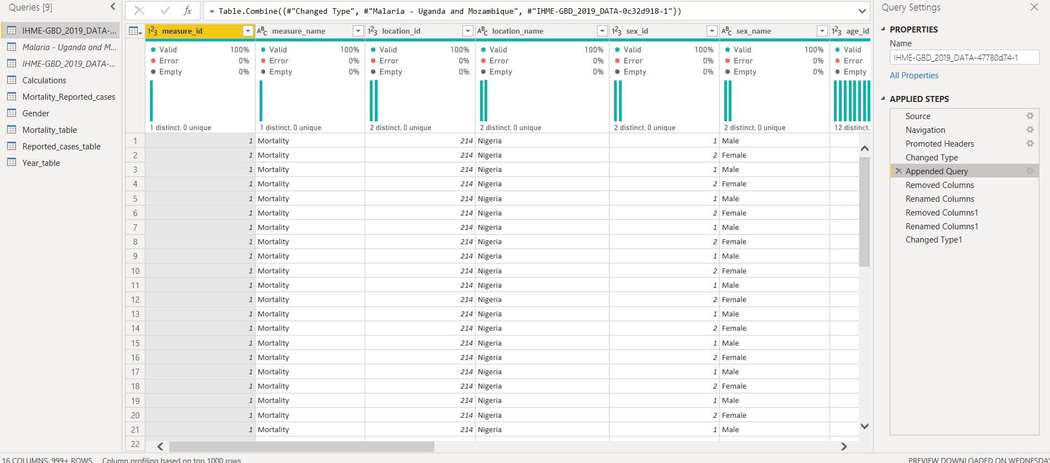Open the Year_table query
The image size is (1050, 463).
point(61,163)
